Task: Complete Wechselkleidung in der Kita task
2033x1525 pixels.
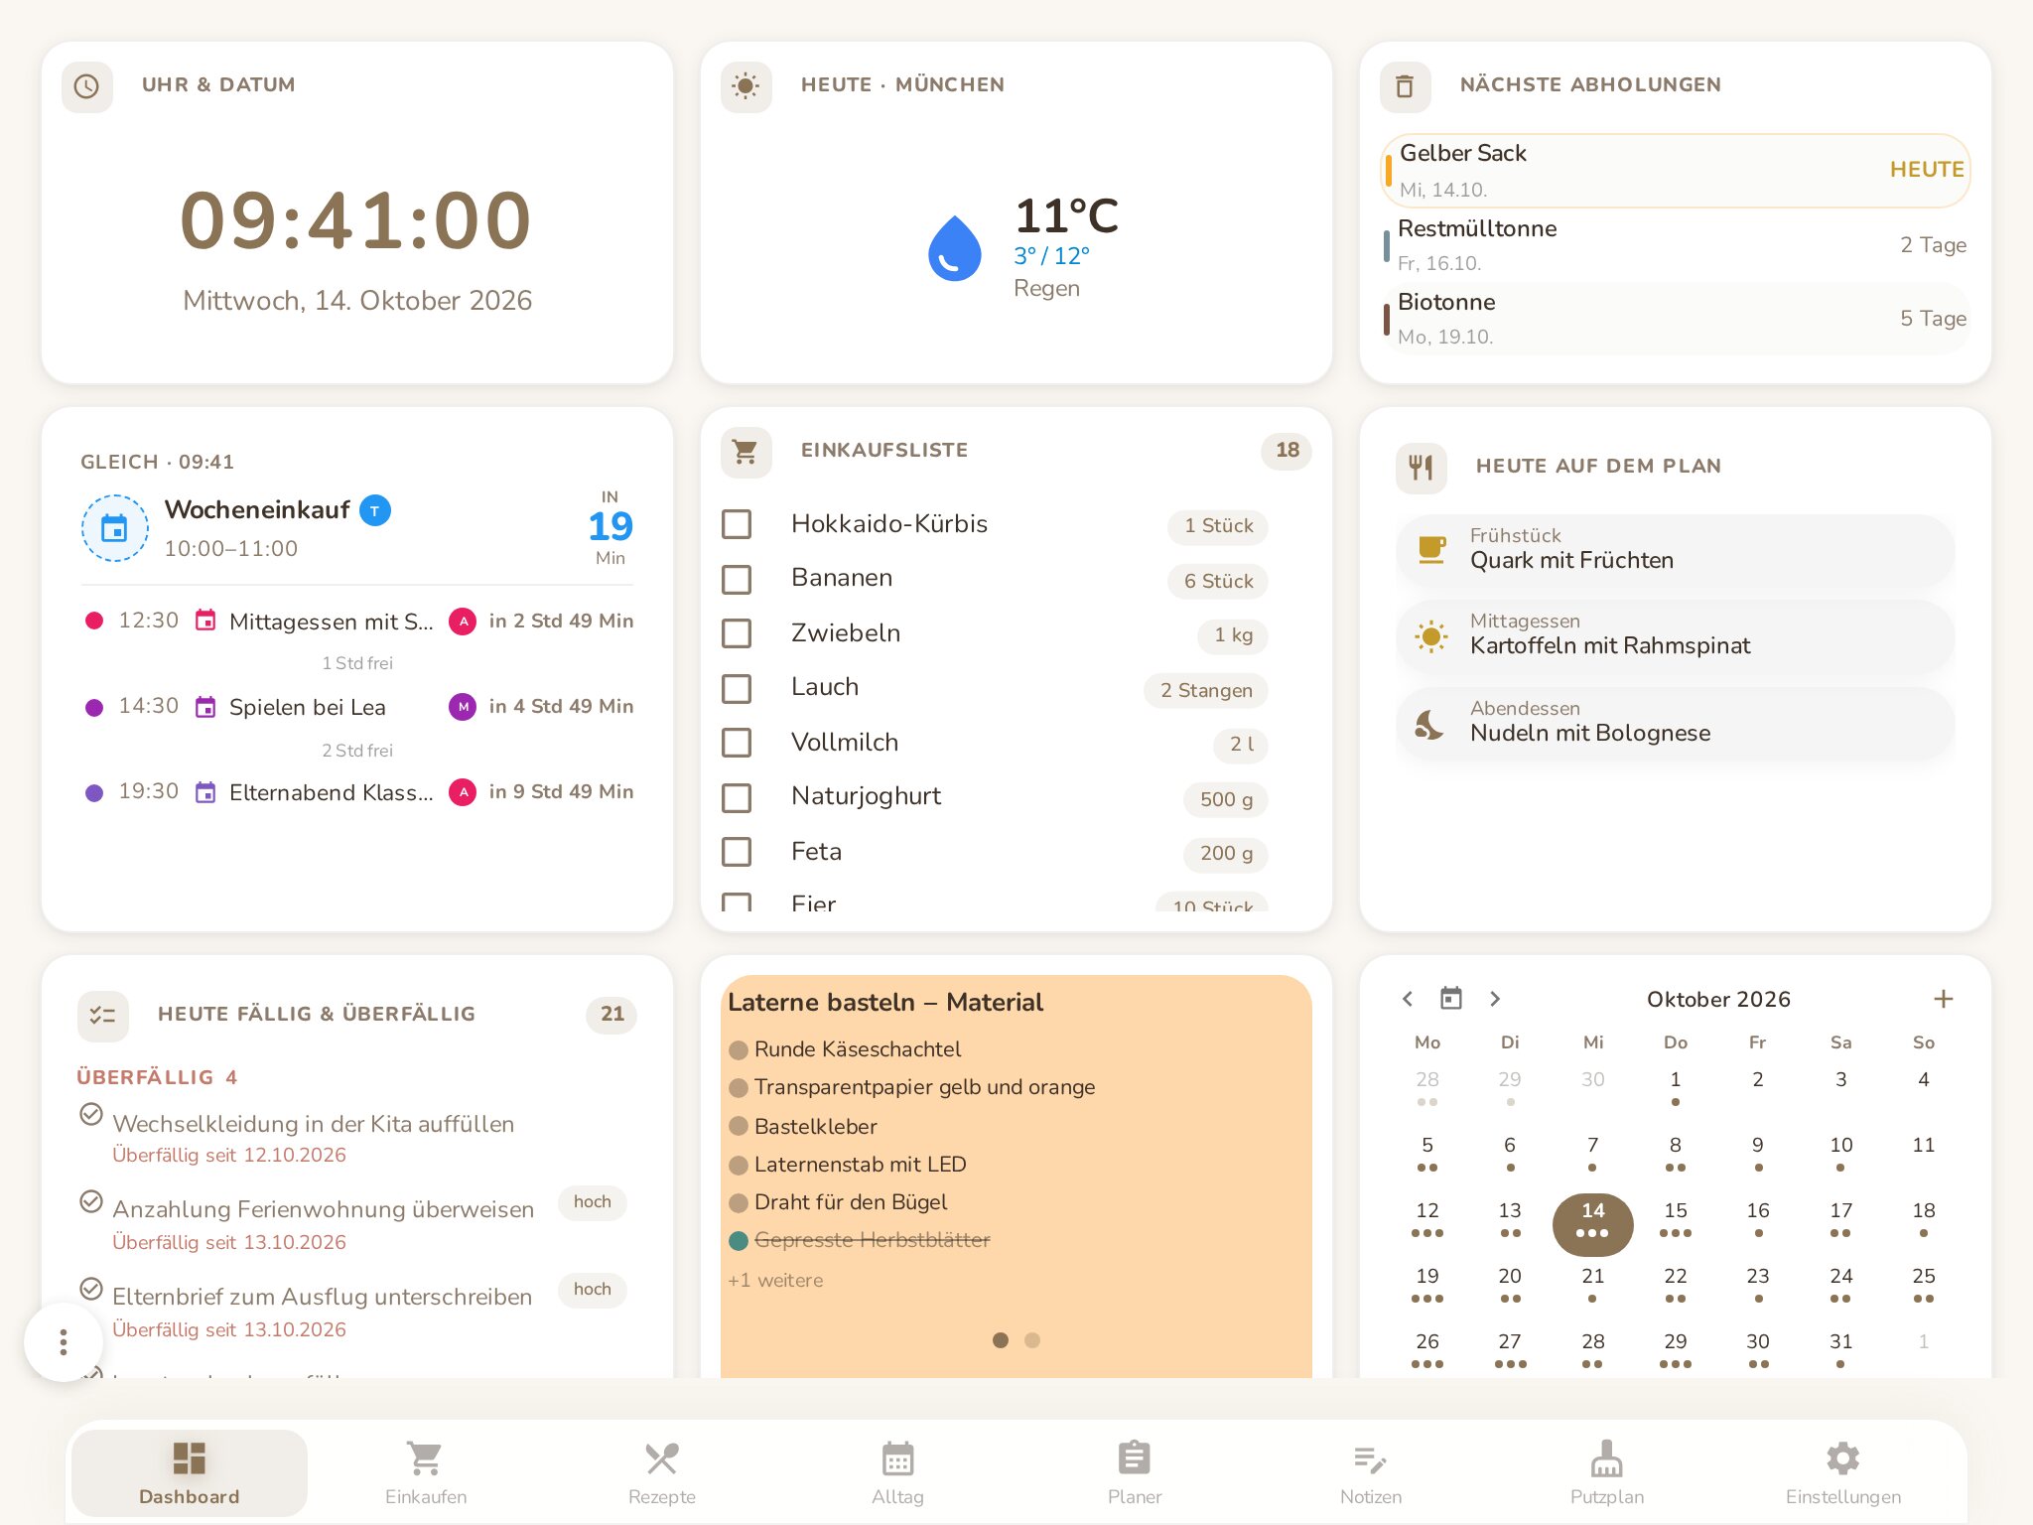Action: [91, 1115]
